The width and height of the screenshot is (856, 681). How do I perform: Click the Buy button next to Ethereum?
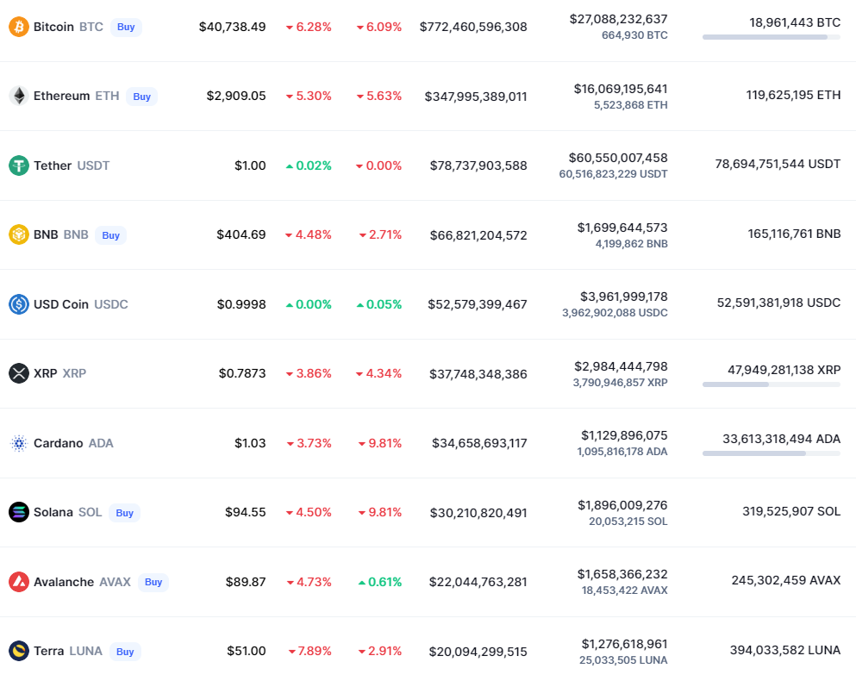coord(142,97)
